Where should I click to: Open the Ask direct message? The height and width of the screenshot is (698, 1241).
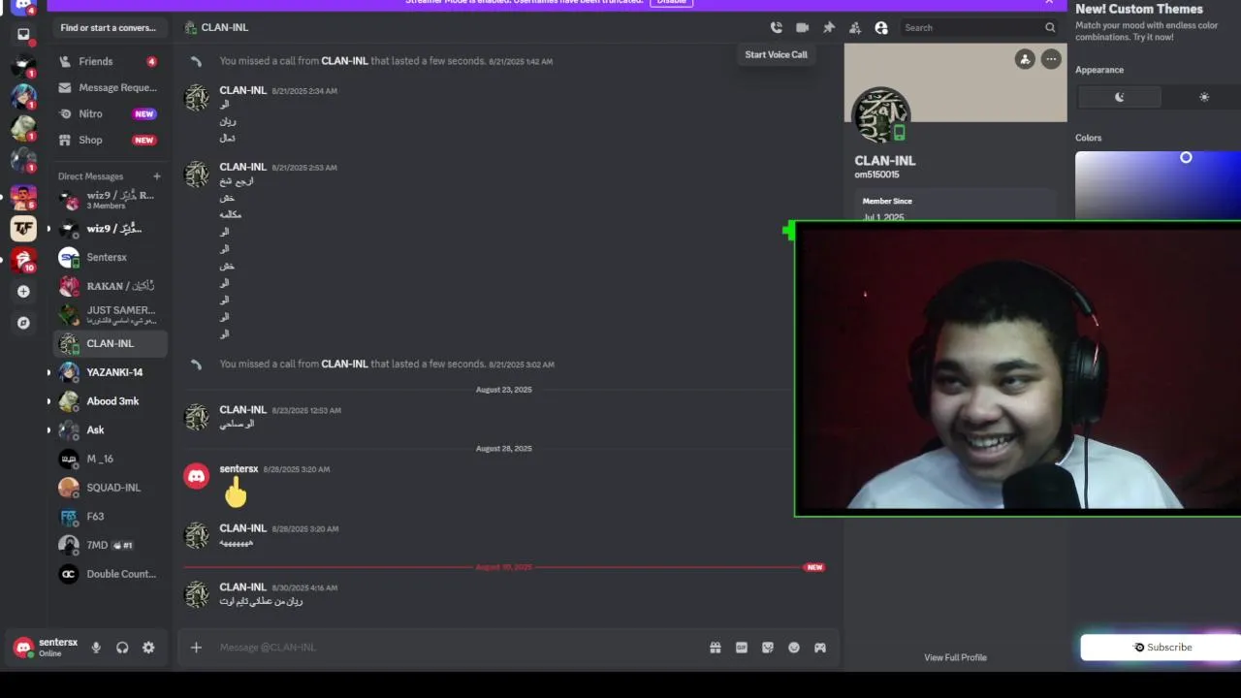tap(110, 429)
